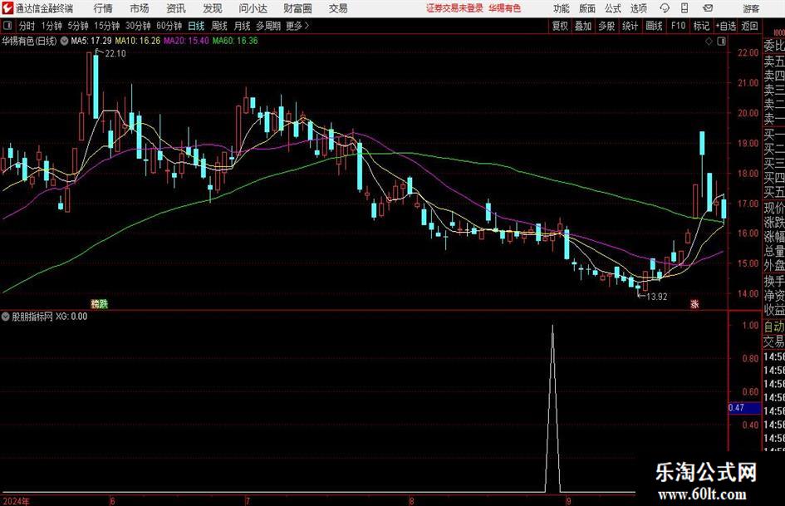
Task: Click the blue 0.47 value marker on axis
Action: (744, 408)
